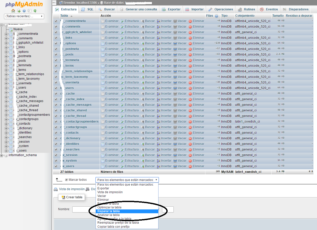Click the Crear tabla button

pyautogui.click(x=72, y=197)
